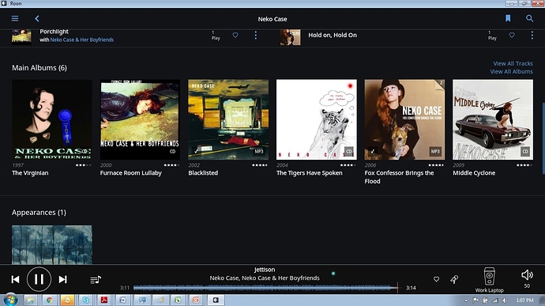Toggle favorite heart for Porchlight track
Screen dimensions: 545x306
click(235, 35)
